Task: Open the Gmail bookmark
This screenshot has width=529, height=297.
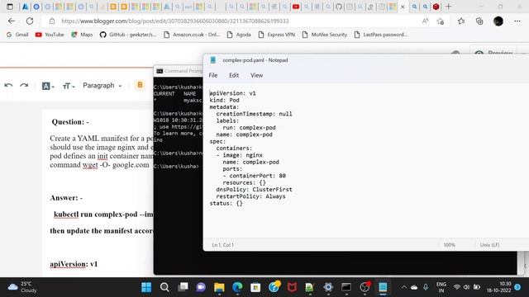Action: point(17,35)
